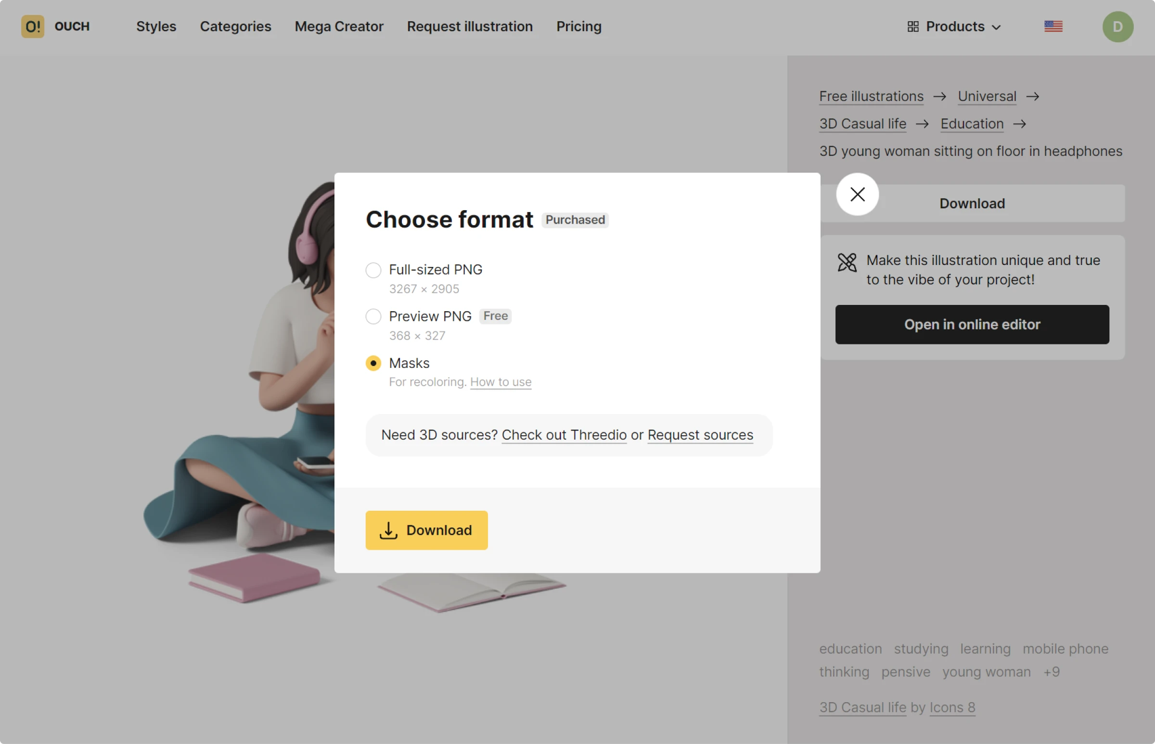
Task: Click the Universal breadcrumb link
Action: click(988, 95)
